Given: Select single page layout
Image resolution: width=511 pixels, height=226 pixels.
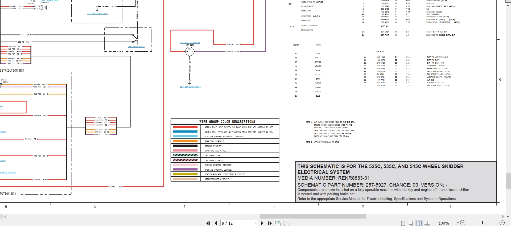Looking at the screenshot, I should (x=403, y=223).
